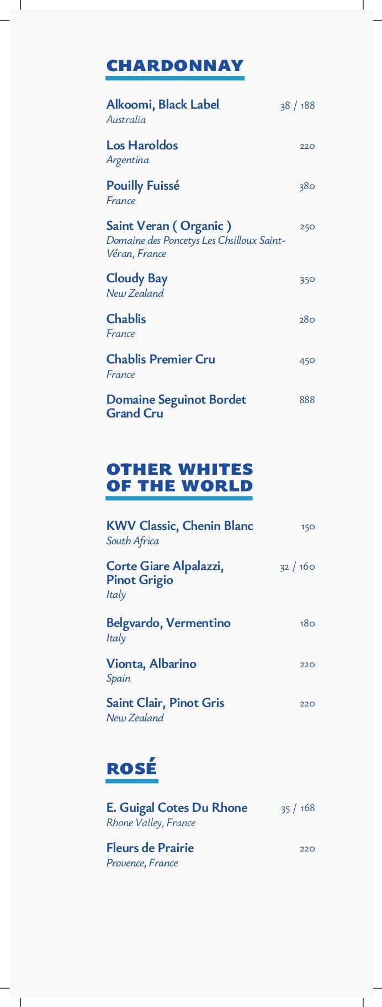The image size is (382, 1007).
Task: Choose Belgvardo, Vermentino wine
Action: tap(168, 623)
